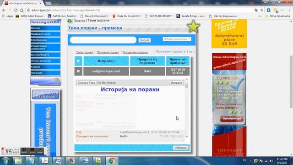
Task: Open the Other bookmarks folder
Action: [x=278, y=16]
